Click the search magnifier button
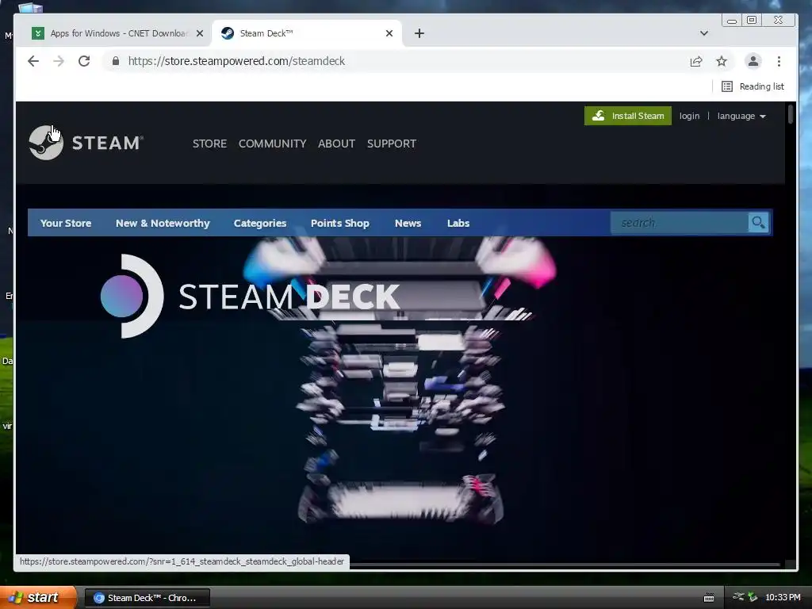 (x=758, y=223)
